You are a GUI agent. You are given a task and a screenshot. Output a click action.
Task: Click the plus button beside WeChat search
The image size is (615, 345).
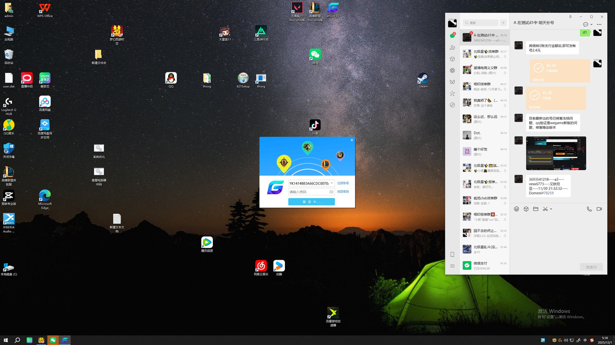[503, 23]
